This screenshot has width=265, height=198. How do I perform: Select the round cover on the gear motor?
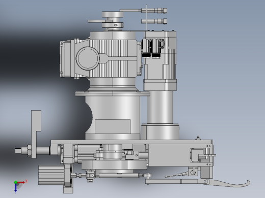coord(88,58)
